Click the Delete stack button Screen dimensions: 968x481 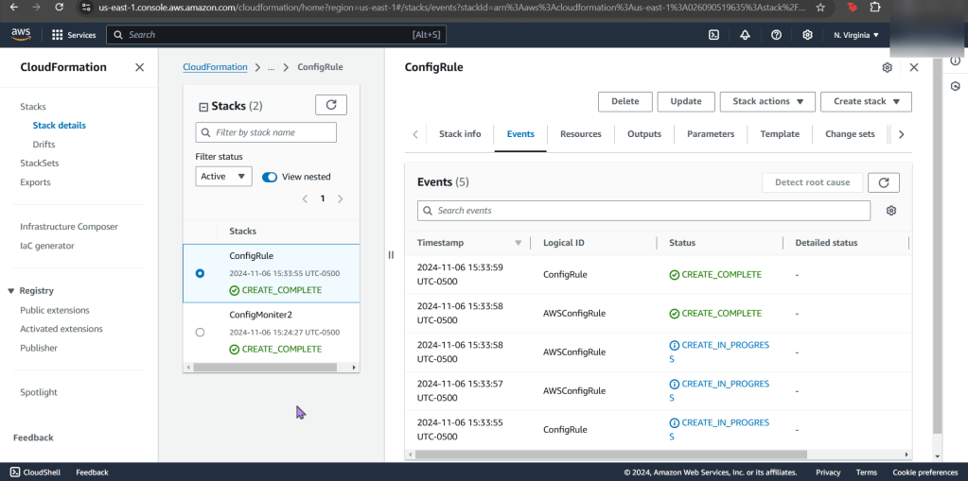click(625, 101)
